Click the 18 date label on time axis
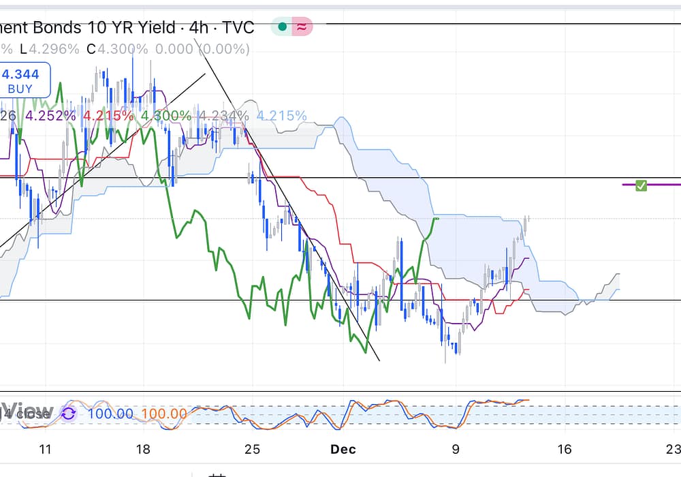Viewport: 681px width, 477px height. [x=143, y=449]
